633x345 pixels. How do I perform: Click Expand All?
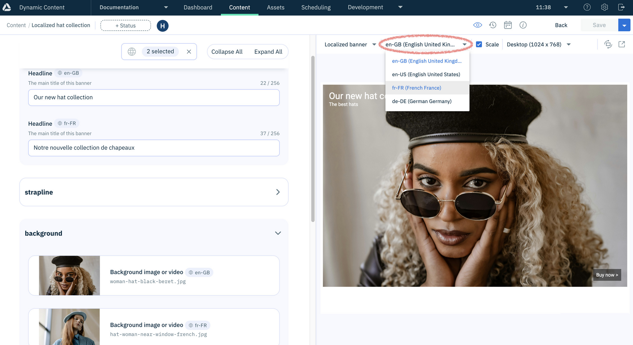point(268,52)
